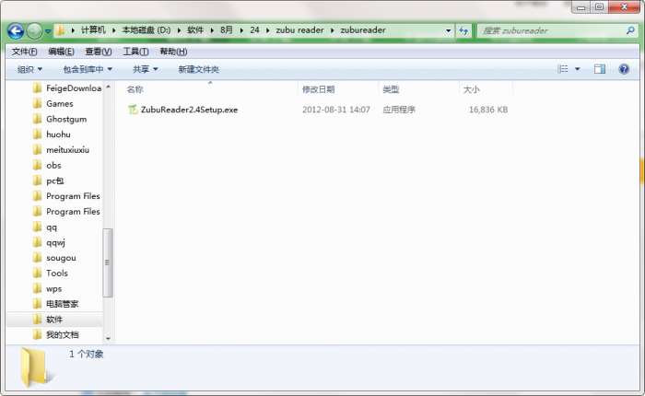Select the FeigeDownloa folder in the tree
Screen dimensions: 645x396
tap(74, 88)
